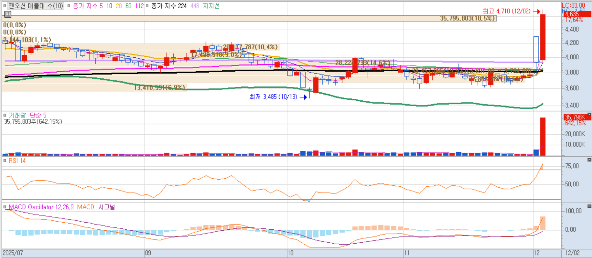
Task: Select the green 60-period moving average label
Action: coord(128,6)
